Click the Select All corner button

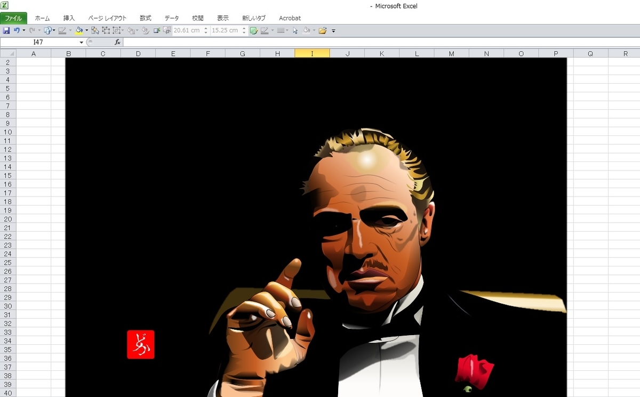pyautogui.click(x=8, y=53)
